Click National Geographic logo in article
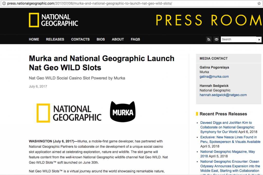 tap(69, 113)
